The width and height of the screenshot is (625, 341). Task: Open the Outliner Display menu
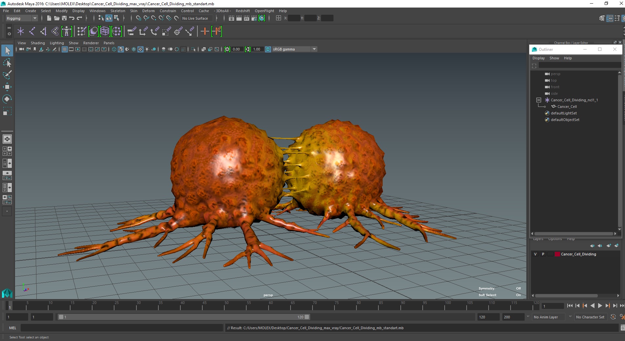click(x=538, y=58)
